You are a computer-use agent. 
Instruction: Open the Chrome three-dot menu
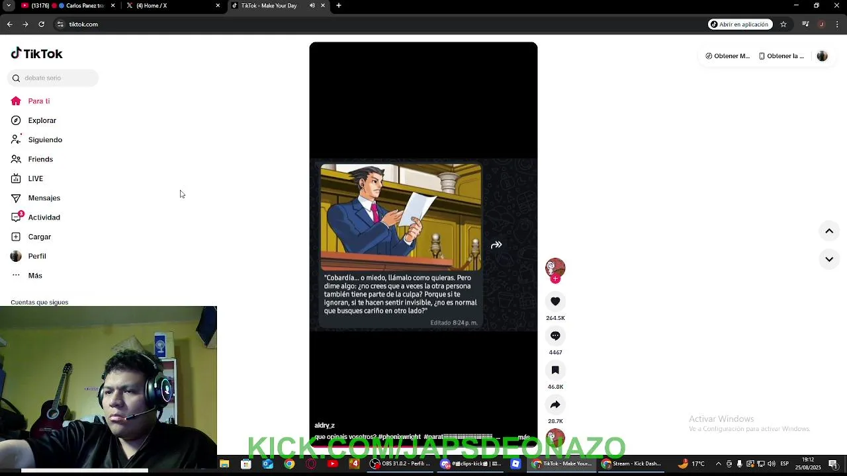[x=837, y=24]
